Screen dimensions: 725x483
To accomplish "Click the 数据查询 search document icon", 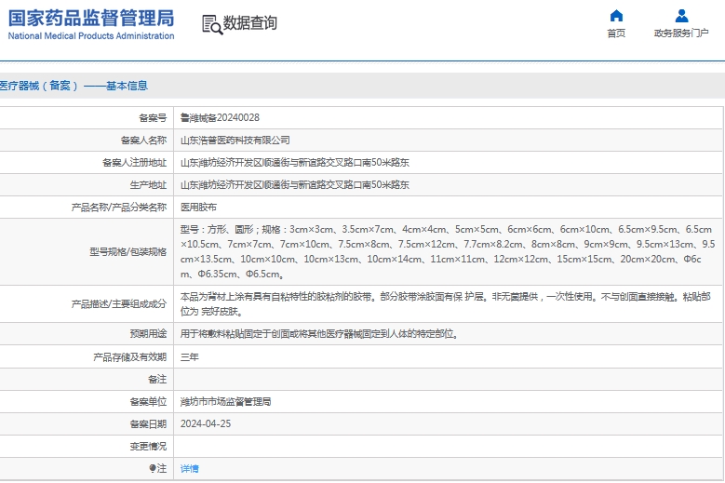I will click(212, 24).
